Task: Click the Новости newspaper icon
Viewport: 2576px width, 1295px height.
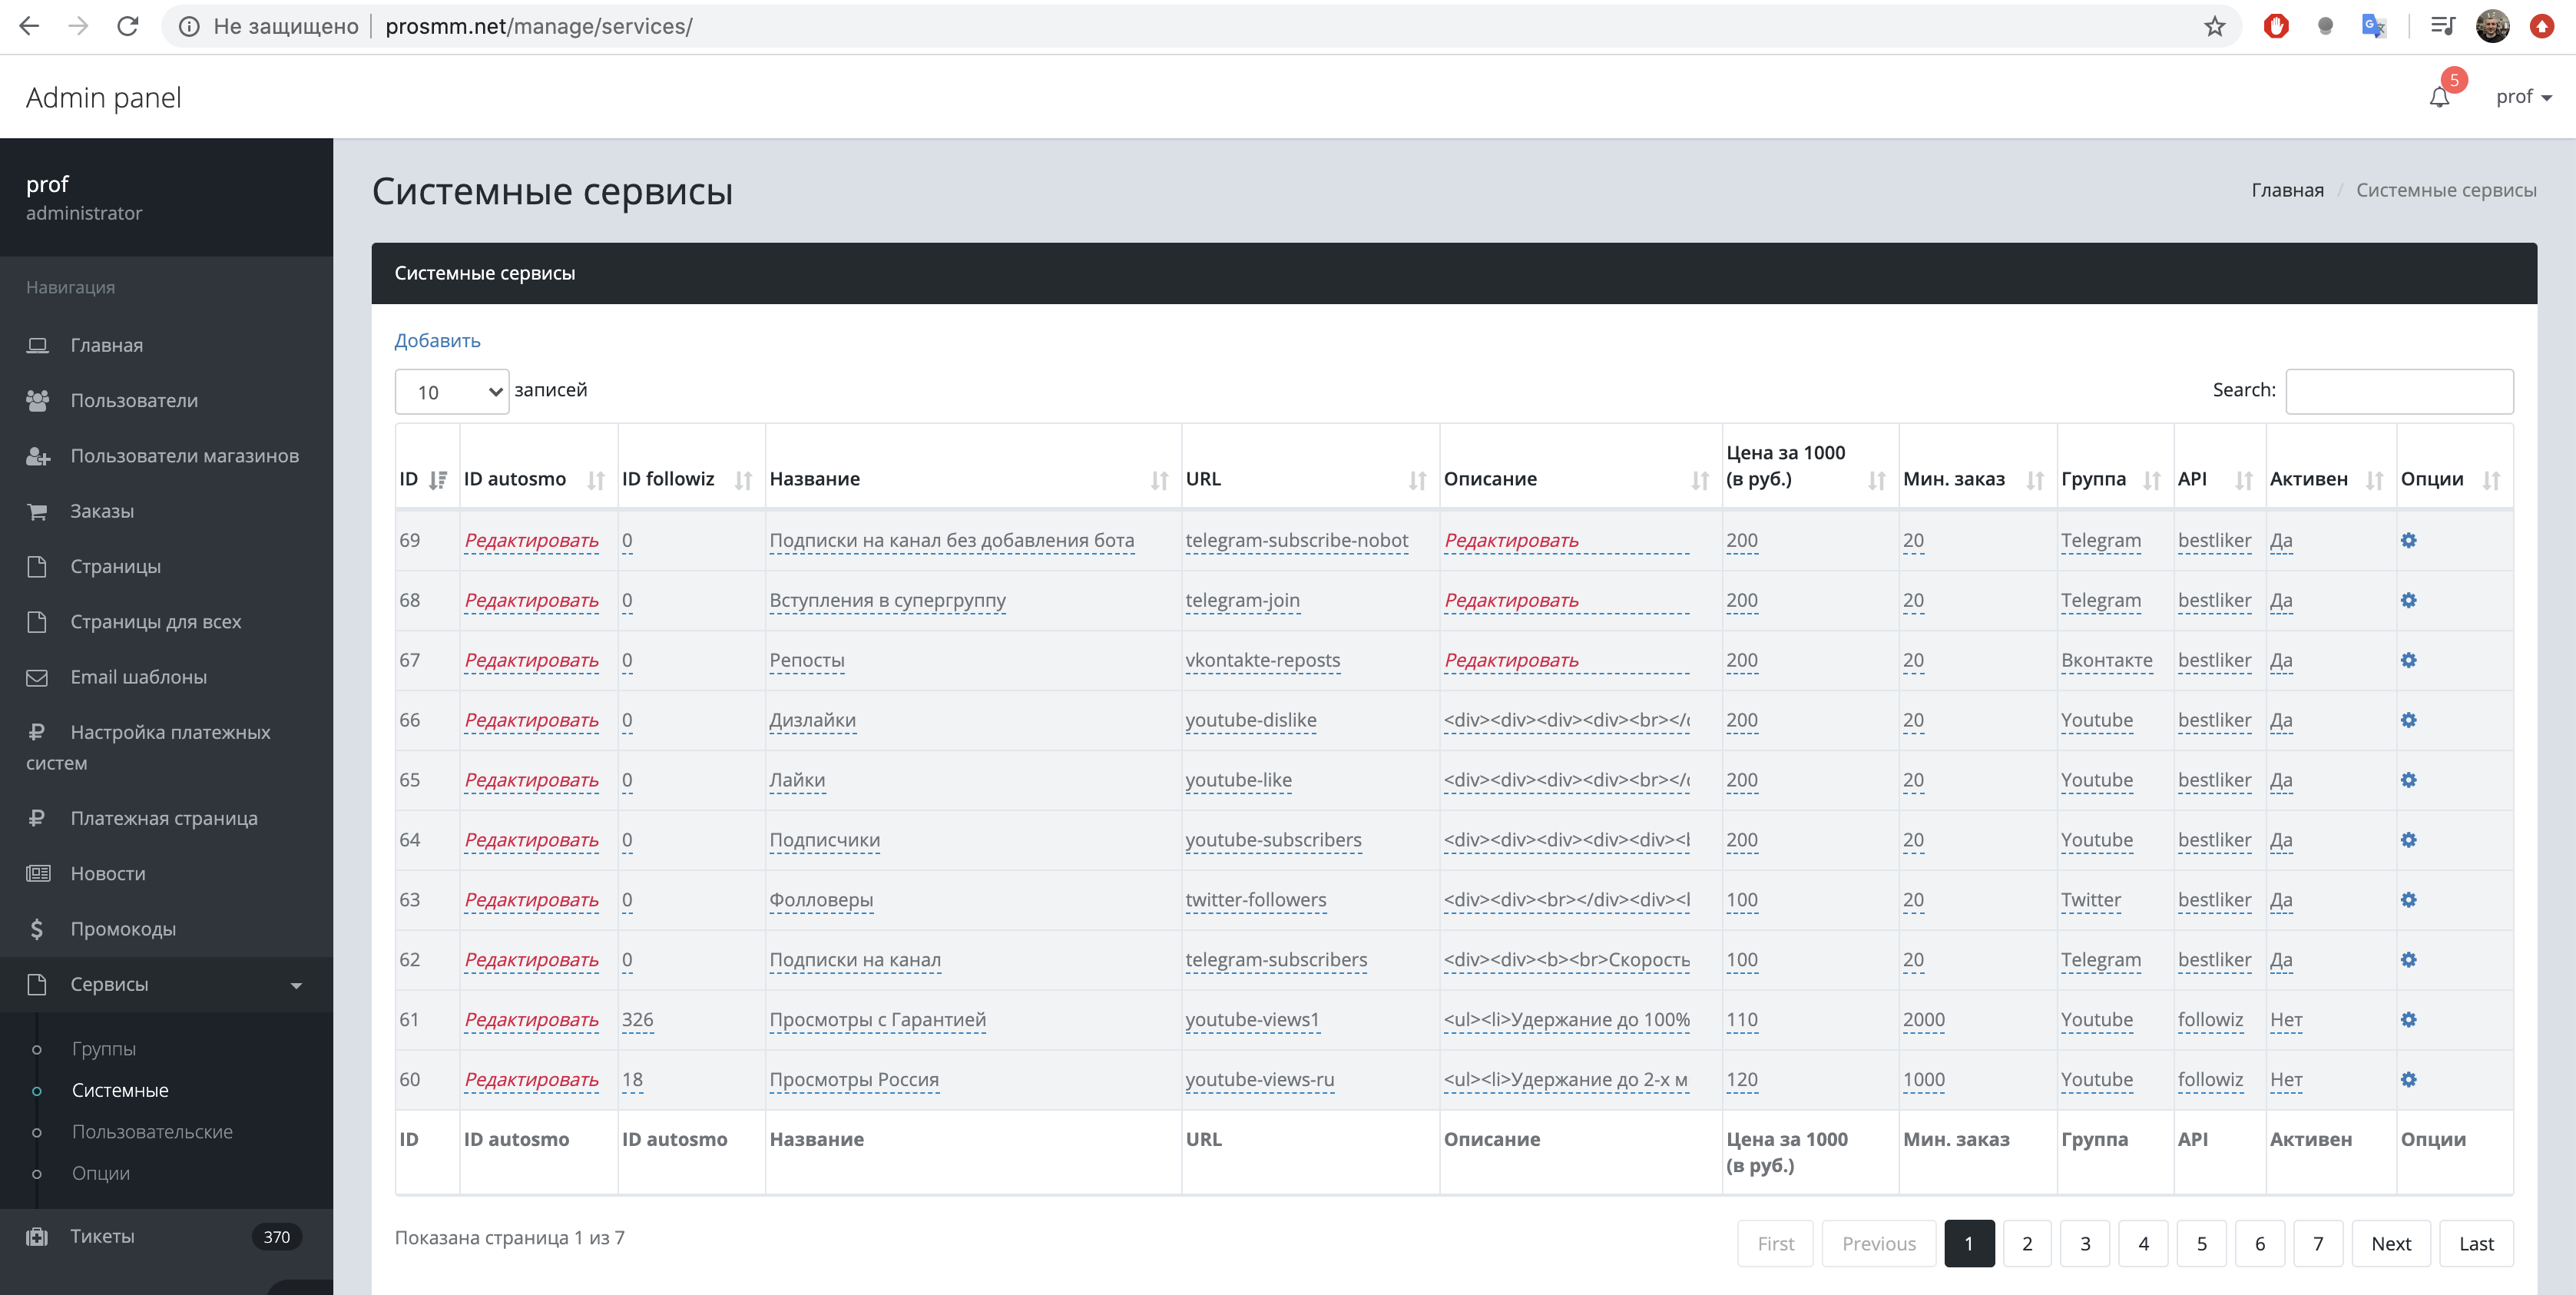Action: [x=37, y=873]
